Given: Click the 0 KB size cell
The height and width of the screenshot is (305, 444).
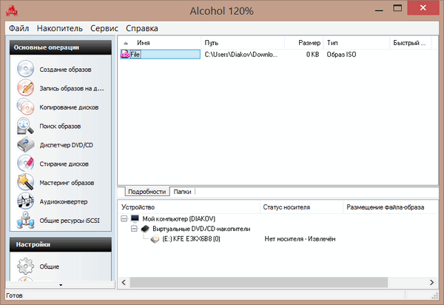Looking at the screenshot, I should [x=312, y=54].
